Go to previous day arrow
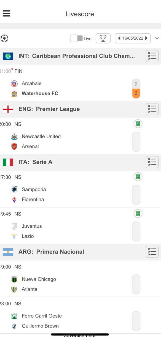This screenshot has width=161, height=337. pyautogui.click(x=119, y=38)
